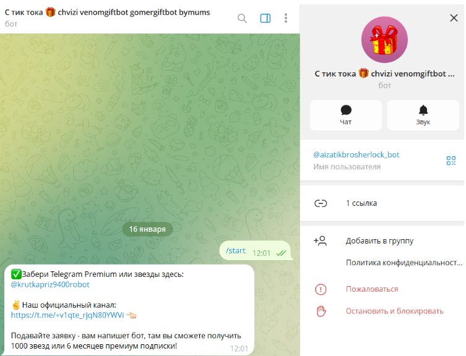Open the https://t.me/+v1qte_rjqN80YWVi link
The image size is (466, 356).
pos(67,315)
